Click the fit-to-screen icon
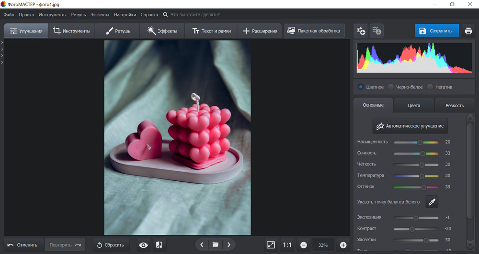Viewport: 479px width, 254px height. 271,245
